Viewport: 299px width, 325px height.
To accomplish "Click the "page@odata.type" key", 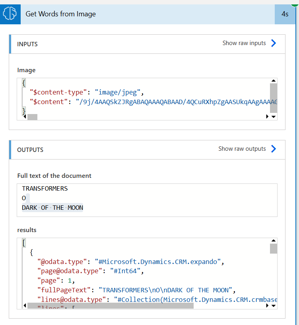I will click(70, 271).
